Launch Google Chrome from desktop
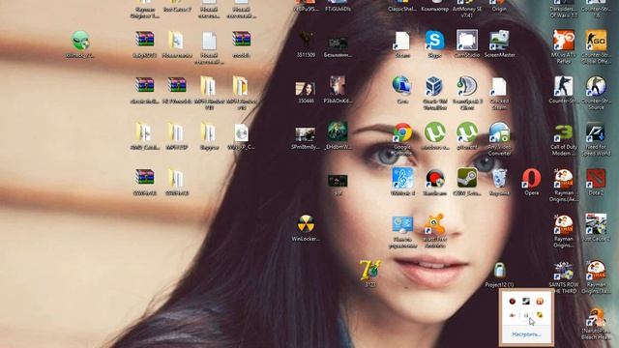This screenshot has width=619, height=348. [x=402, y=132]
